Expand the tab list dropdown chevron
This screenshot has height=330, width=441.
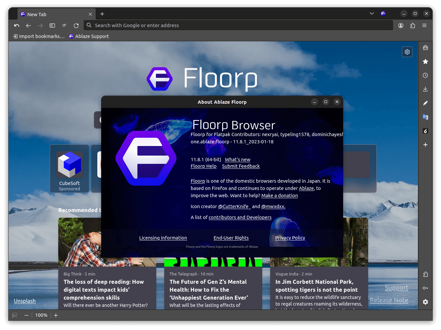pyautogui.click(x=371, y=14)
